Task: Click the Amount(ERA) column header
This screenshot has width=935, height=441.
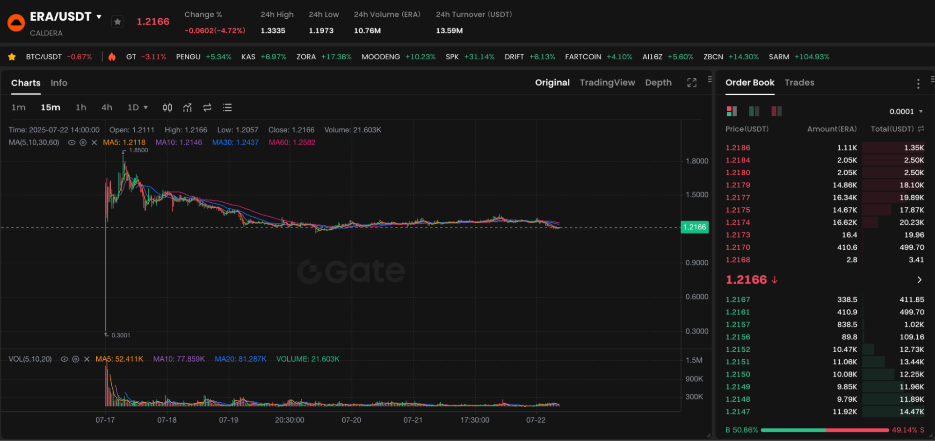Action: coord(832,129)
